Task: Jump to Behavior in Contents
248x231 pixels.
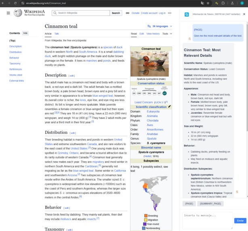Action: (14, 58)
